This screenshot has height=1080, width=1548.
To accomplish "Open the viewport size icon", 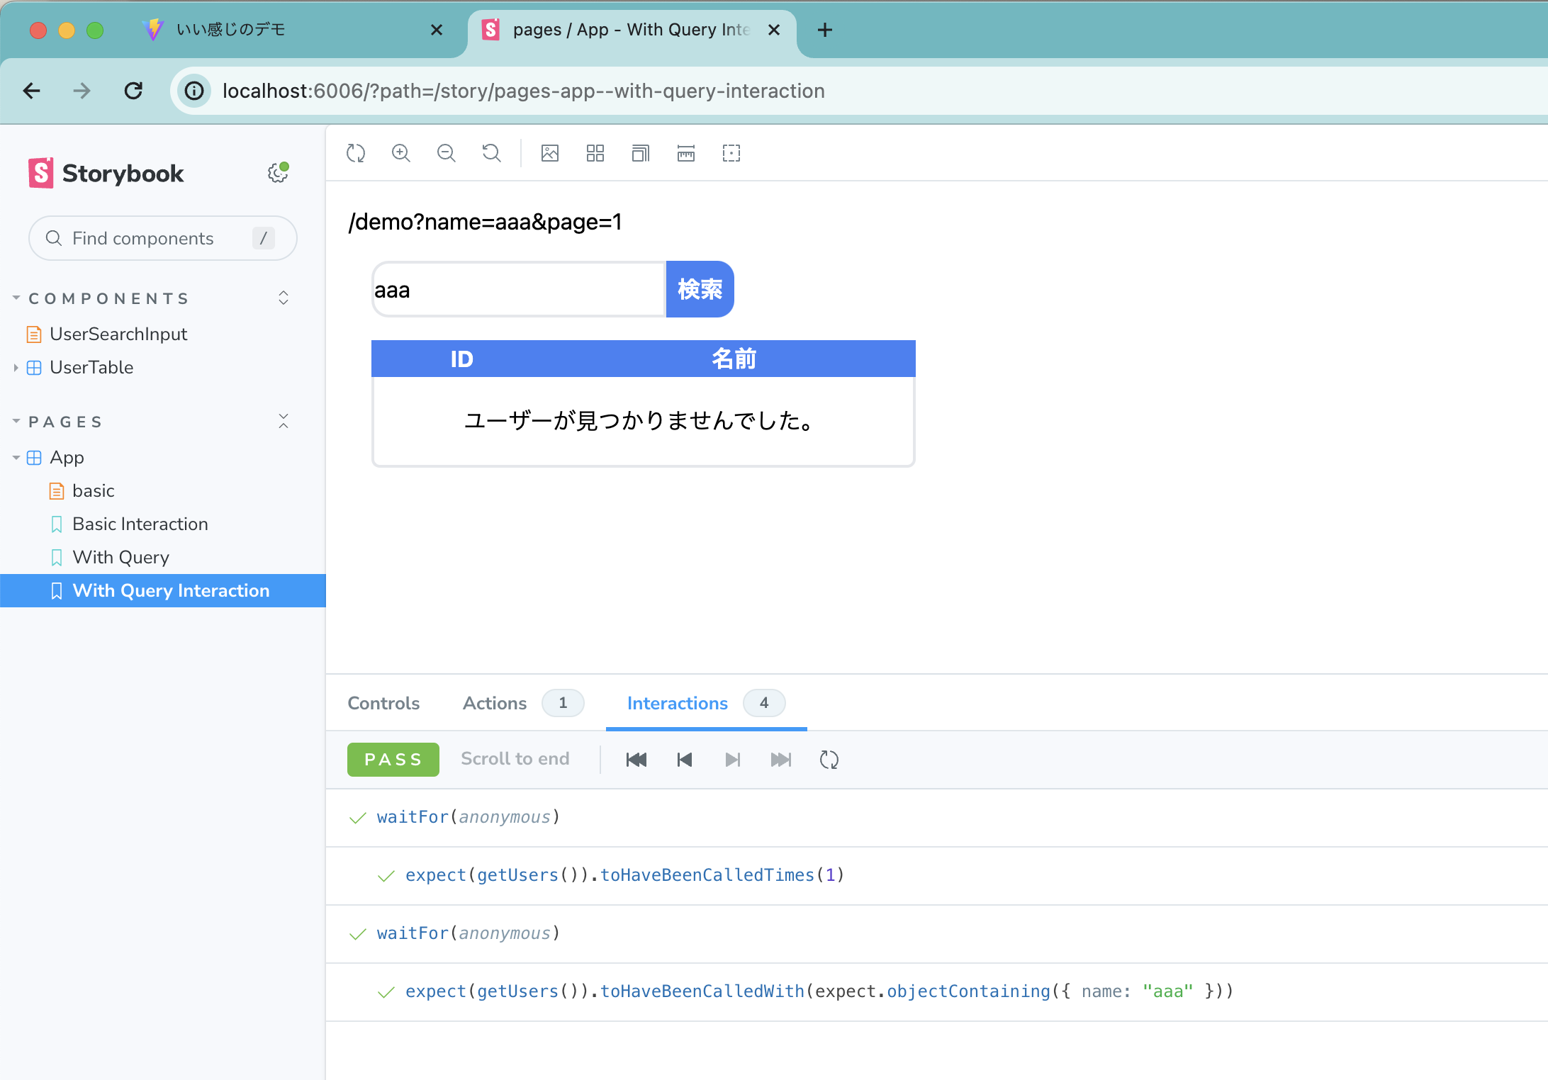I will pos(640,153).
